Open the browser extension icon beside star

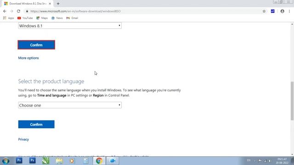[272, 11]
